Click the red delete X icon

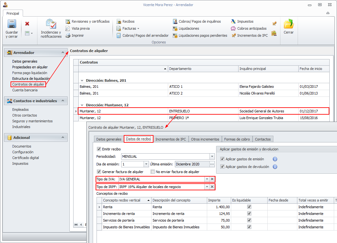coord(27,24)
